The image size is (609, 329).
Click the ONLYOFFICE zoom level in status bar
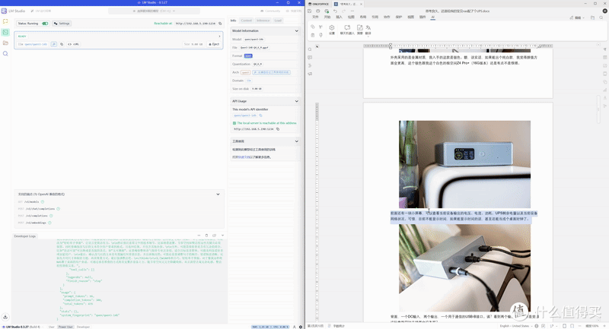pyautogui.click(x=593, y=326)
